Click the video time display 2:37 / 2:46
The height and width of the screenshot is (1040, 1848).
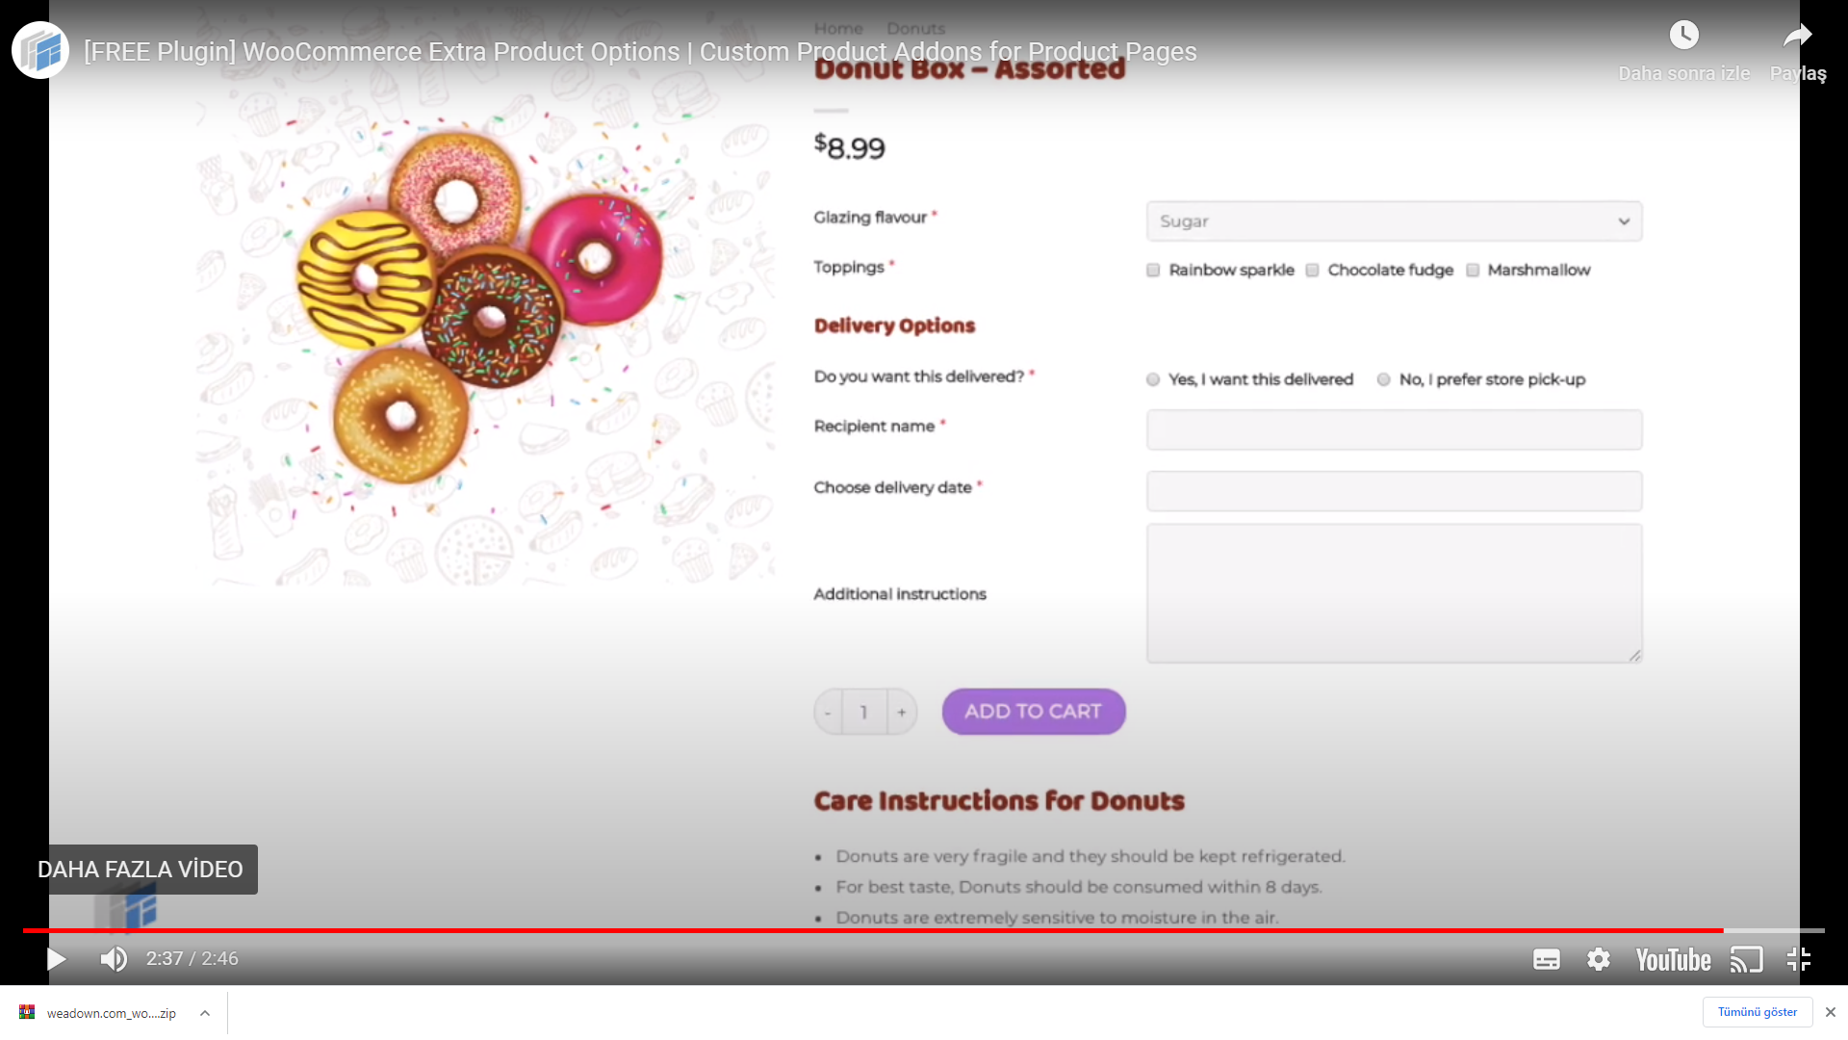pyautogui.click(x=192, y=959)
